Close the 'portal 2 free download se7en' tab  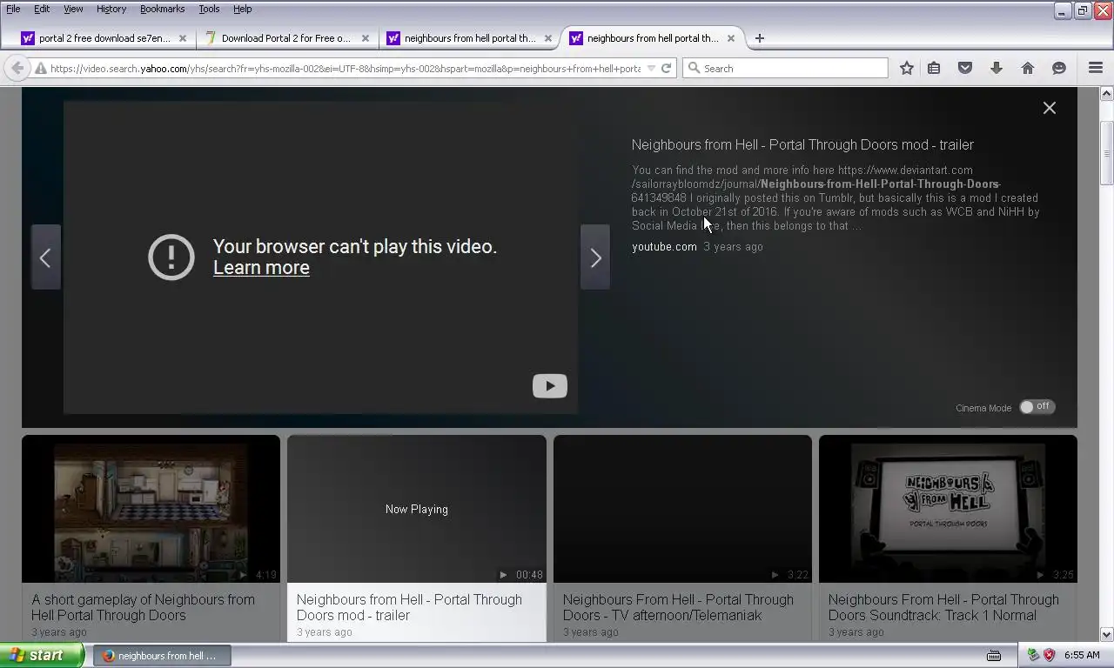(x=183, y=38)
